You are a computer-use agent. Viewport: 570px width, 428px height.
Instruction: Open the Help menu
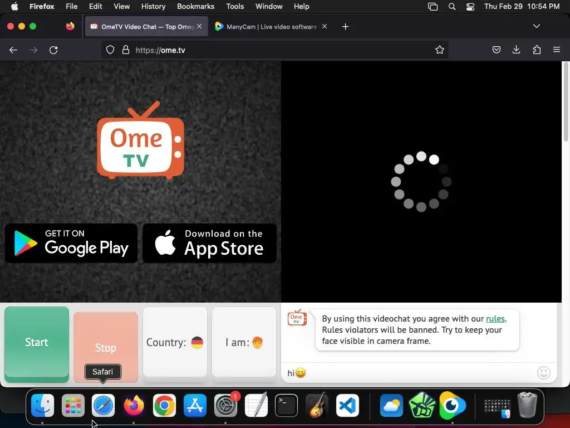pyautogui.click(x=301, y=6)
